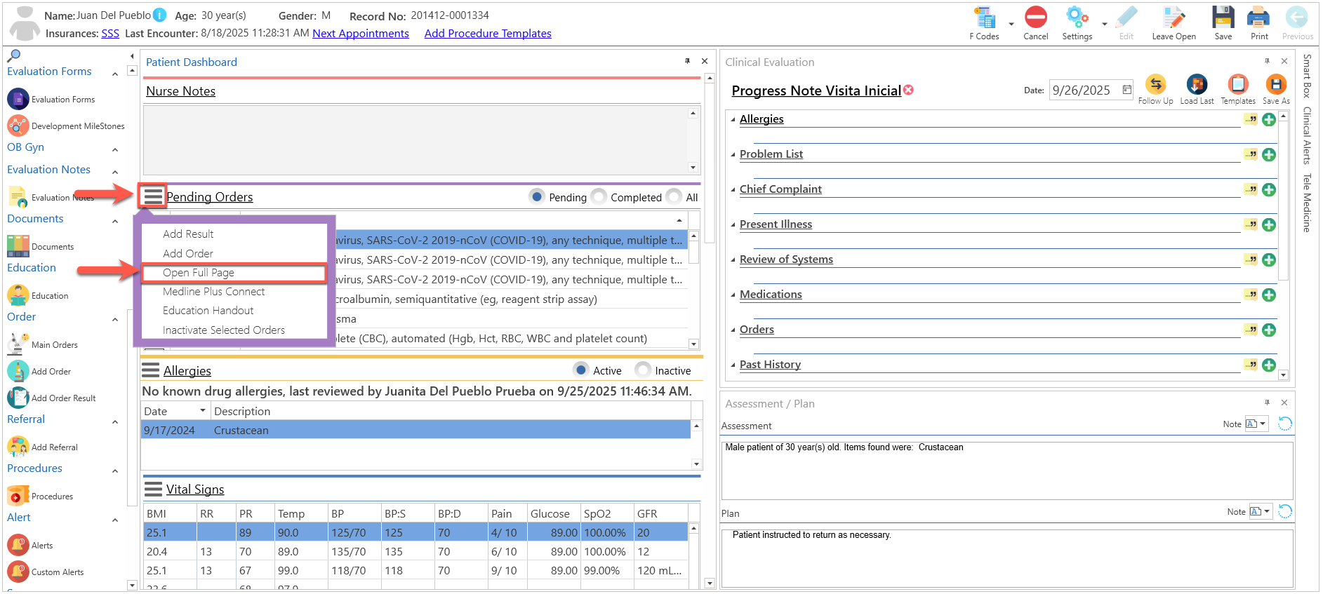Choose Inactivate Selected Orders
The height and width of the screenshot is (594, 1323).
coord(224,330)
